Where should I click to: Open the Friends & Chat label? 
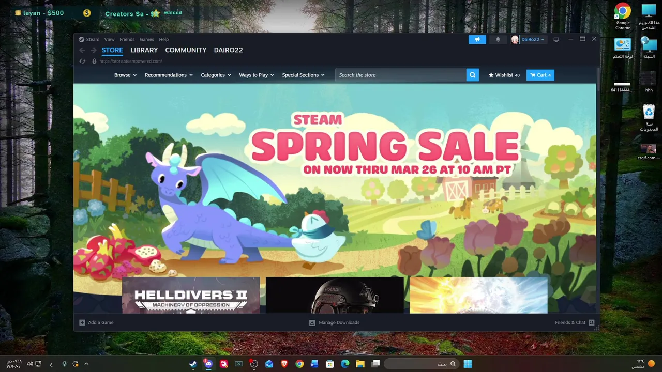click(x=570, y=322)
